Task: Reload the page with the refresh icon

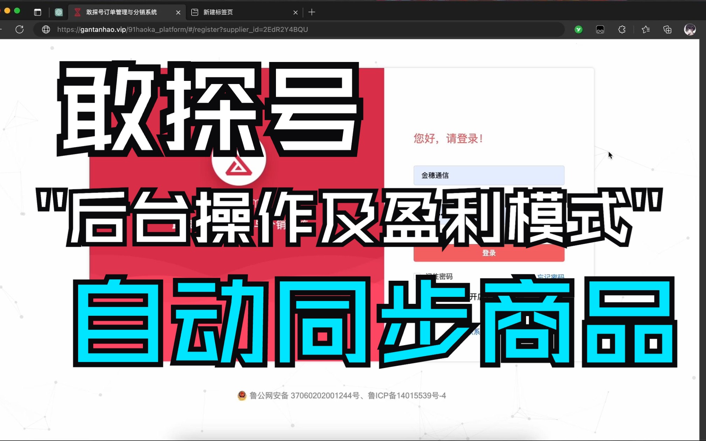Action: pyautogui.click(x=20, y=29)
